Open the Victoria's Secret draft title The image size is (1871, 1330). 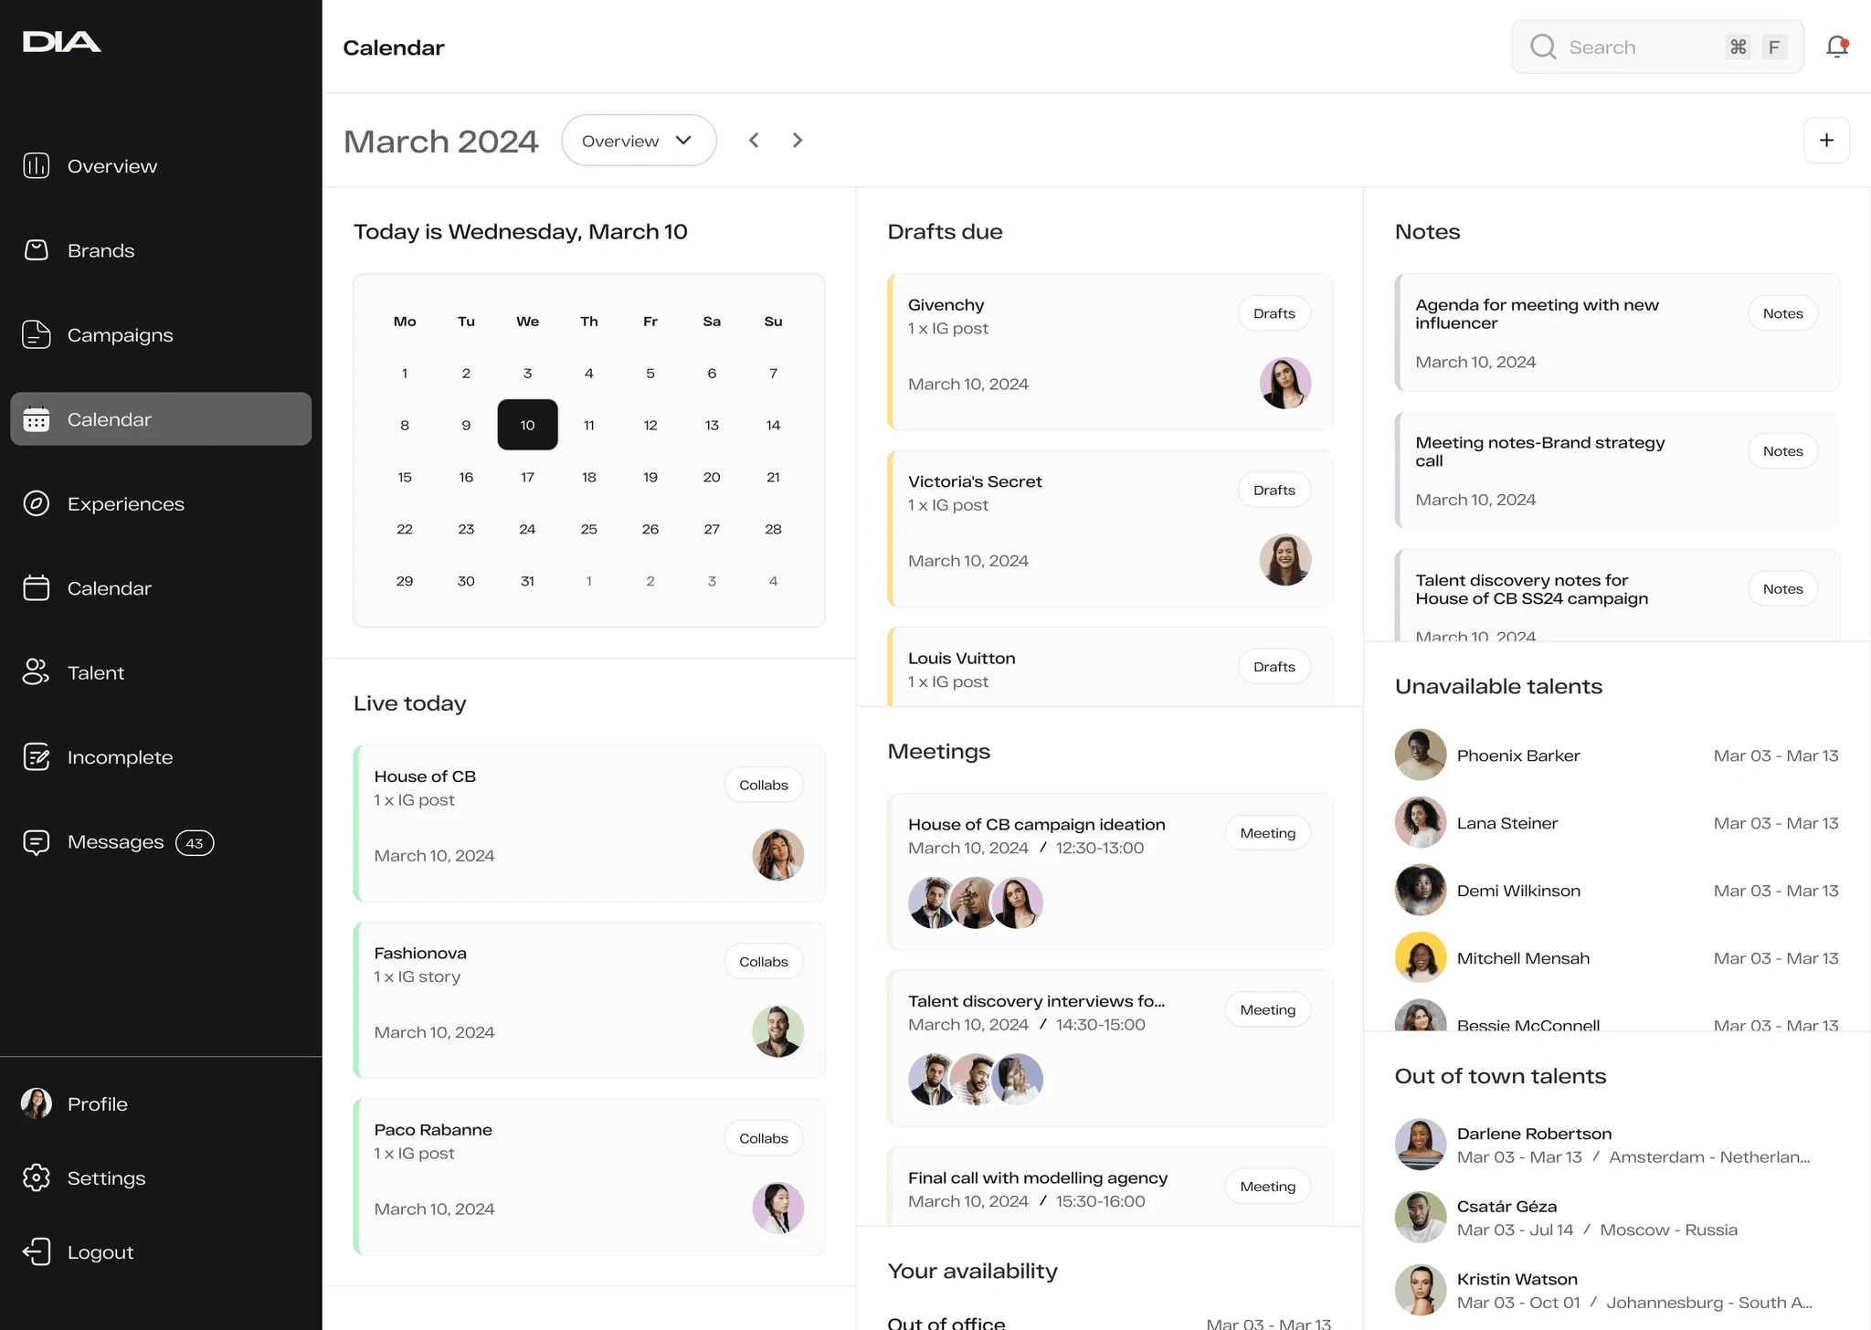975,481
